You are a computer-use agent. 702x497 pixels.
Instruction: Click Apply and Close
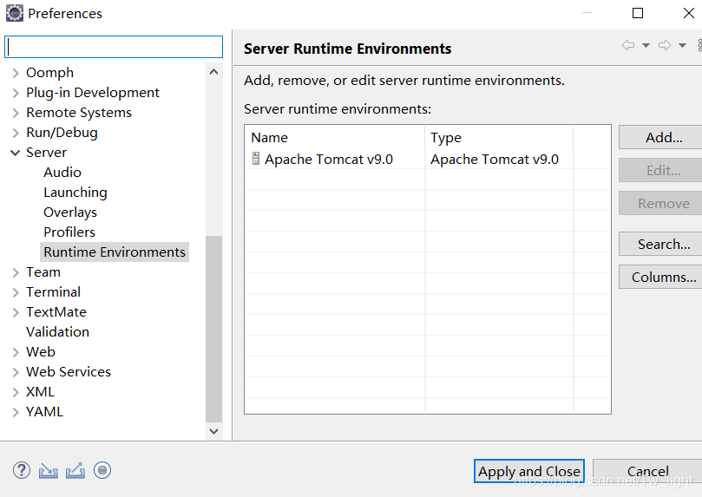pyautogui.click(x=528, y=471)
